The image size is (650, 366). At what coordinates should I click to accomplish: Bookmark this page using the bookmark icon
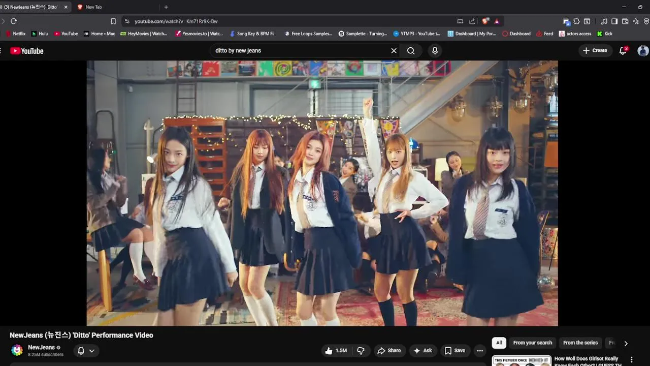point(113,21)
